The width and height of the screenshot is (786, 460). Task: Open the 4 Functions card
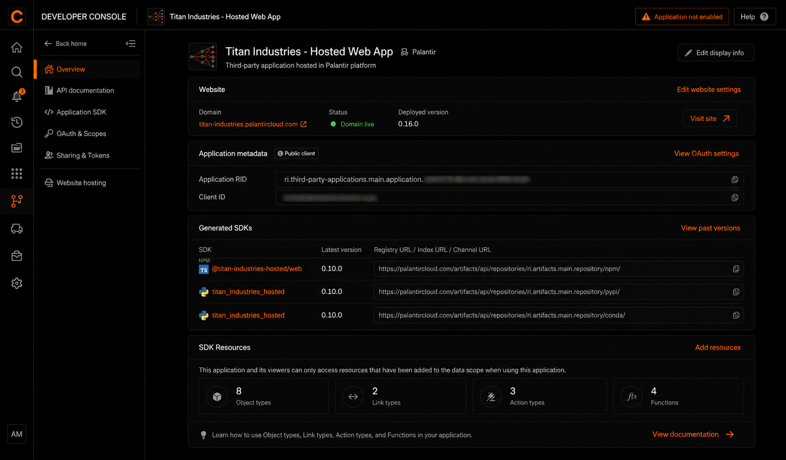click(x=679, y=396)
